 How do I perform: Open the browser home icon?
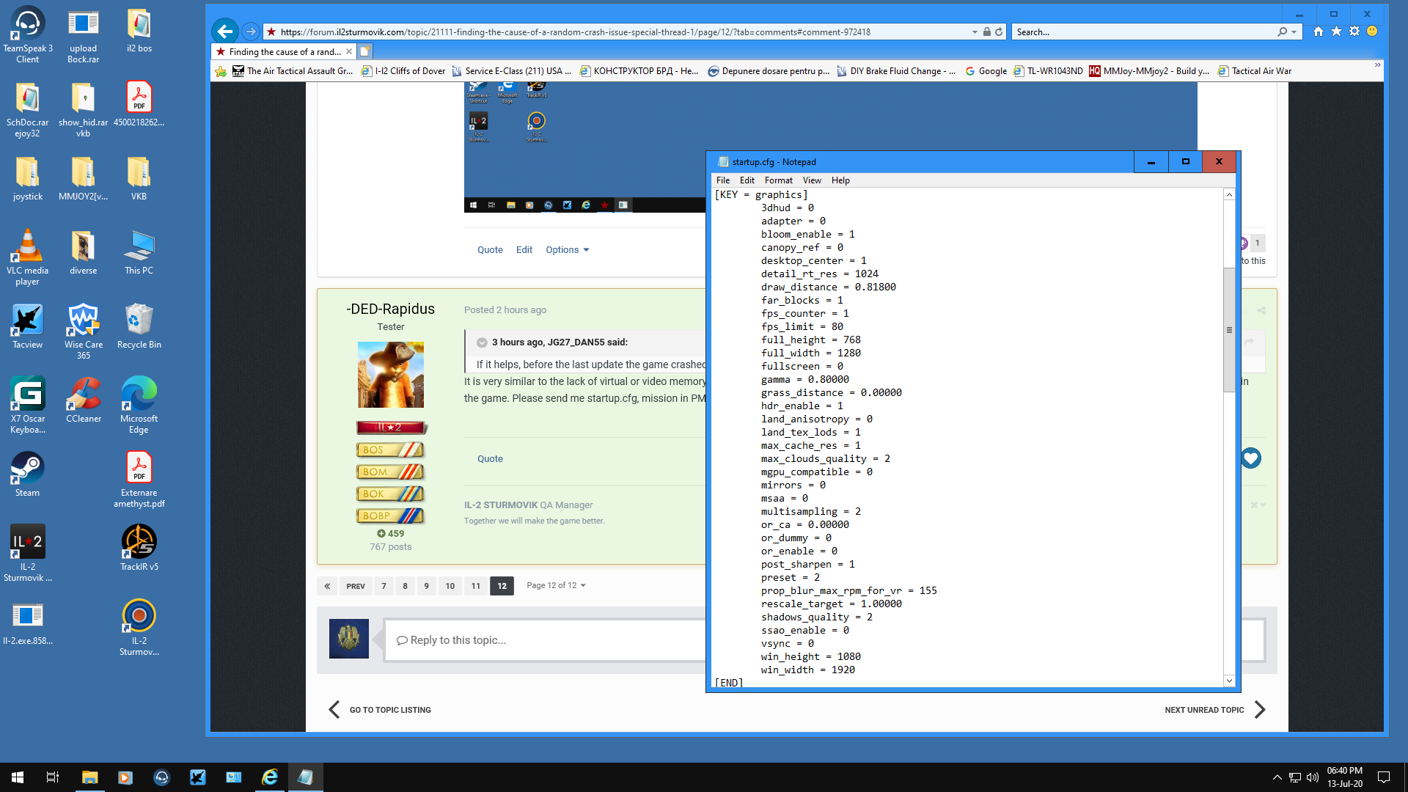[x=1319, y=32]
